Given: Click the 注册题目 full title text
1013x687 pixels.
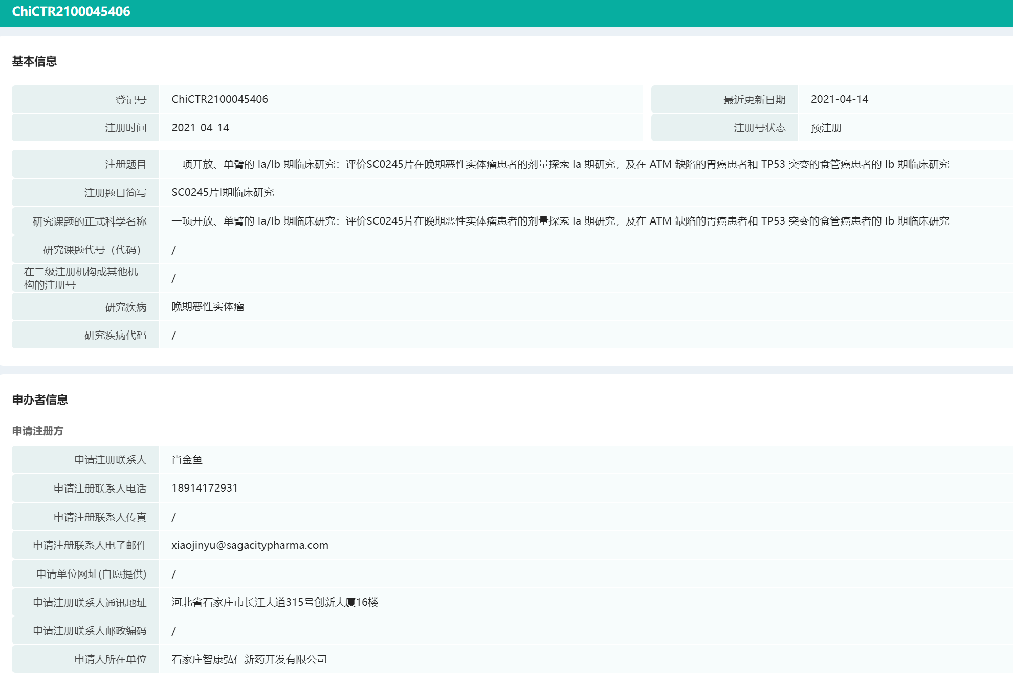Looking at the screenshot, I should point(560,164).
